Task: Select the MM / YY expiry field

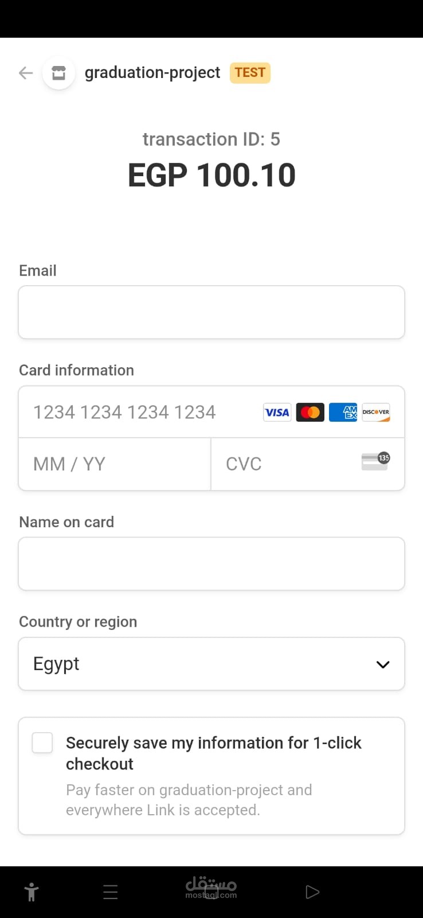Action: 115,464
